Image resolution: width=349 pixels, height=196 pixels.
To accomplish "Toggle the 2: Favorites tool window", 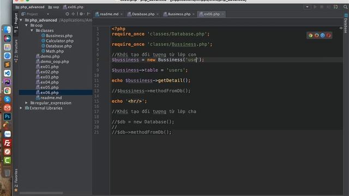I will [x=16, y=180].
